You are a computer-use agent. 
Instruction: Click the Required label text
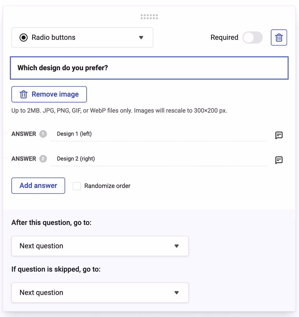tap(224, 37)
